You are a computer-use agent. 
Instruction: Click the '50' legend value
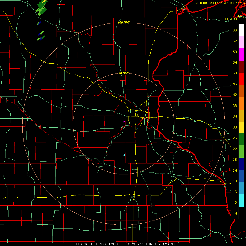(235, 73)
